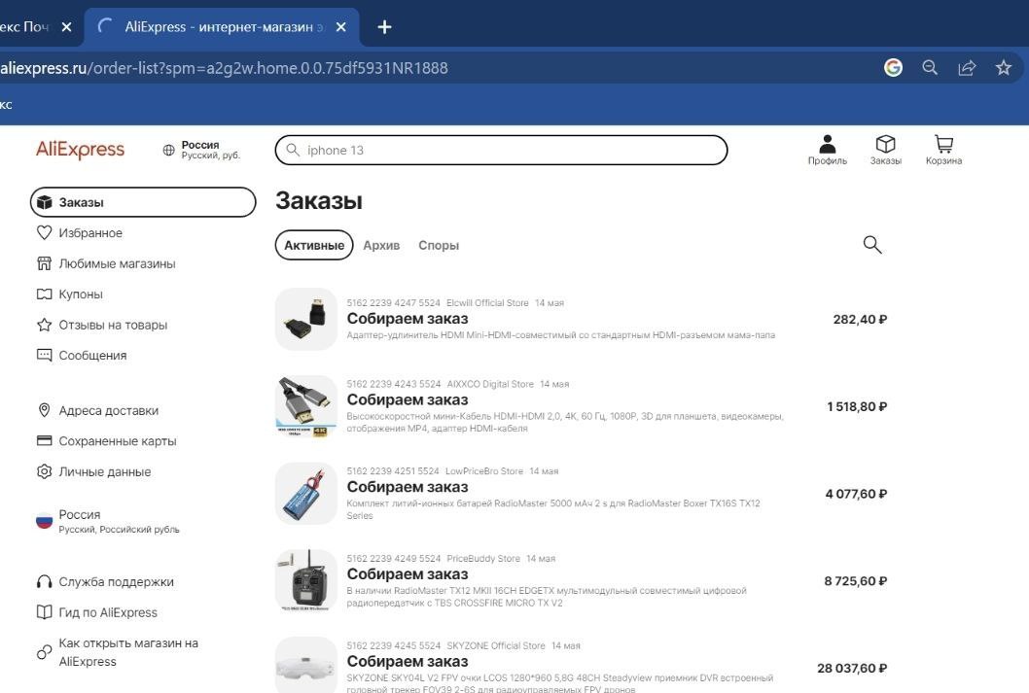Click the share page icon in the address bar
The width and height of the screenshot is (1029, 693).
(x=967, y=67)
